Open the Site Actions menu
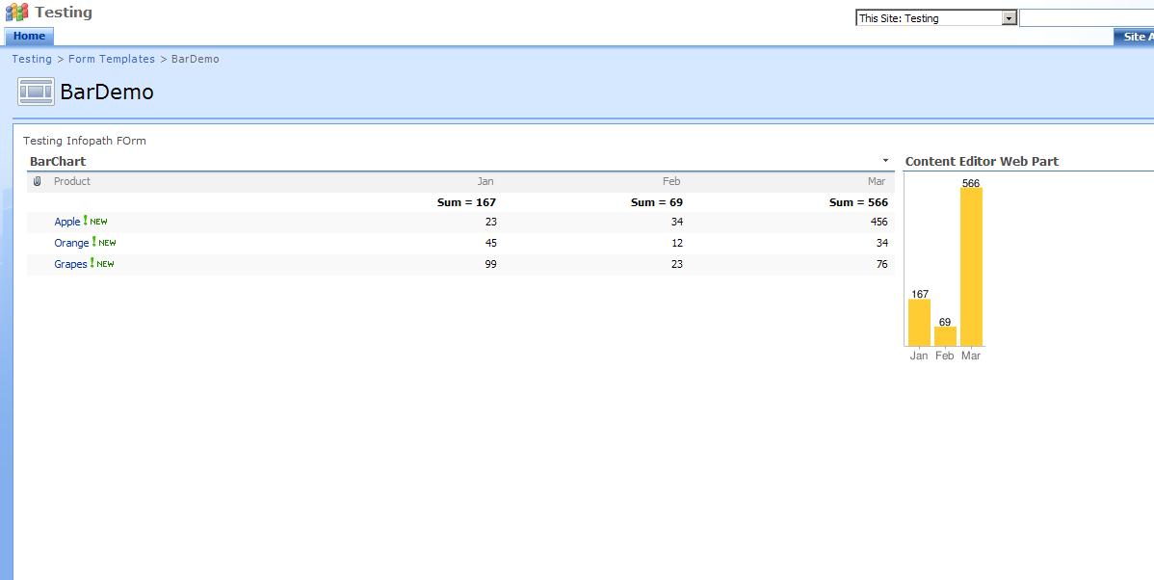1154x580 pixels. 1134,37
